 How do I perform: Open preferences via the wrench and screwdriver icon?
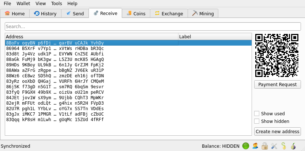point(274,146)
